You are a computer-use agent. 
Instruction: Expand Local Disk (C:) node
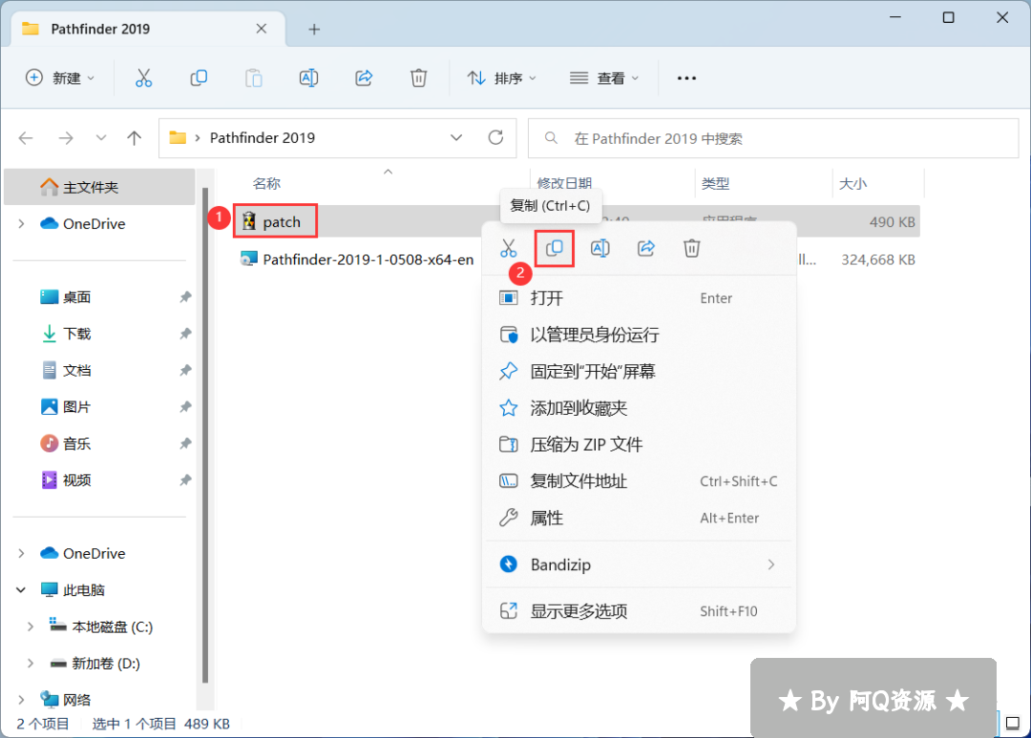pyautogui.click(x=31, y=626)
